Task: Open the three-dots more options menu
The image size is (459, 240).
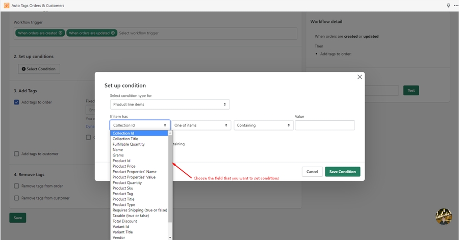Action: [x=455, y=6]
